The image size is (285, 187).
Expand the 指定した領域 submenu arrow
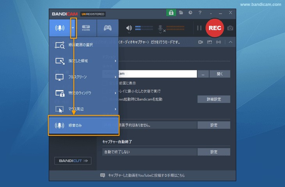[x=116, y=61]
